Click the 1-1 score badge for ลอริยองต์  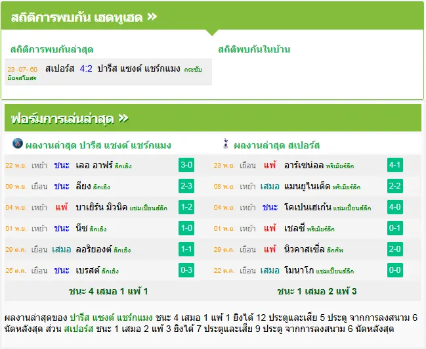pyautogui.click(x=186, y=249)
